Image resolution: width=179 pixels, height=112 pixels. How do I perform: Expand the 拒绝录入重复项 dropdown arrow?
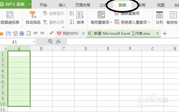click(x=149, y=22)
